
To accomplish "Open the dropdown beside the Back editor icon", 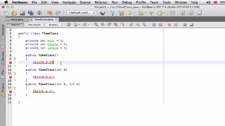I will [79, 25].
